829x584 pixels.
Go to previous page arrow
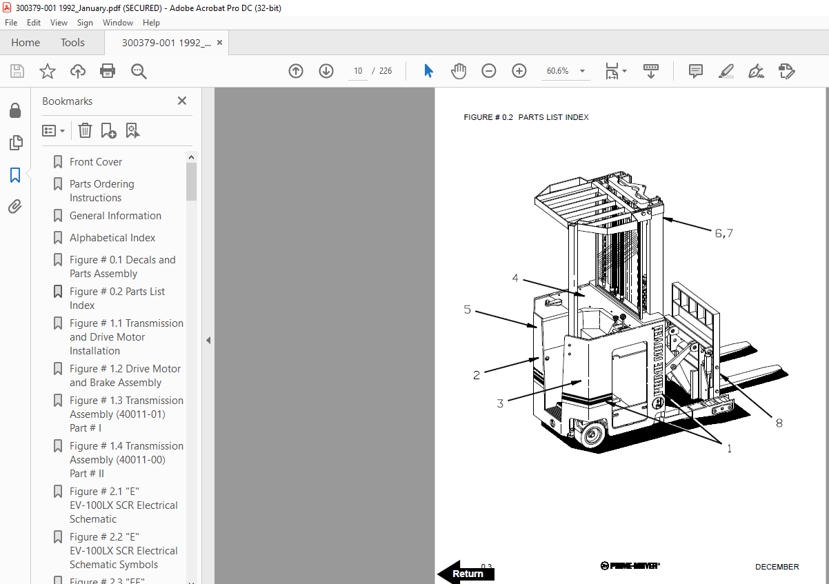(296, 71)
